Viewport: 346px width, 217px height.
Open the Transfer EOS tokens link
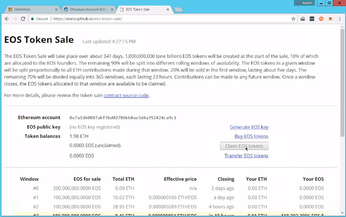[x=246, y=156]
